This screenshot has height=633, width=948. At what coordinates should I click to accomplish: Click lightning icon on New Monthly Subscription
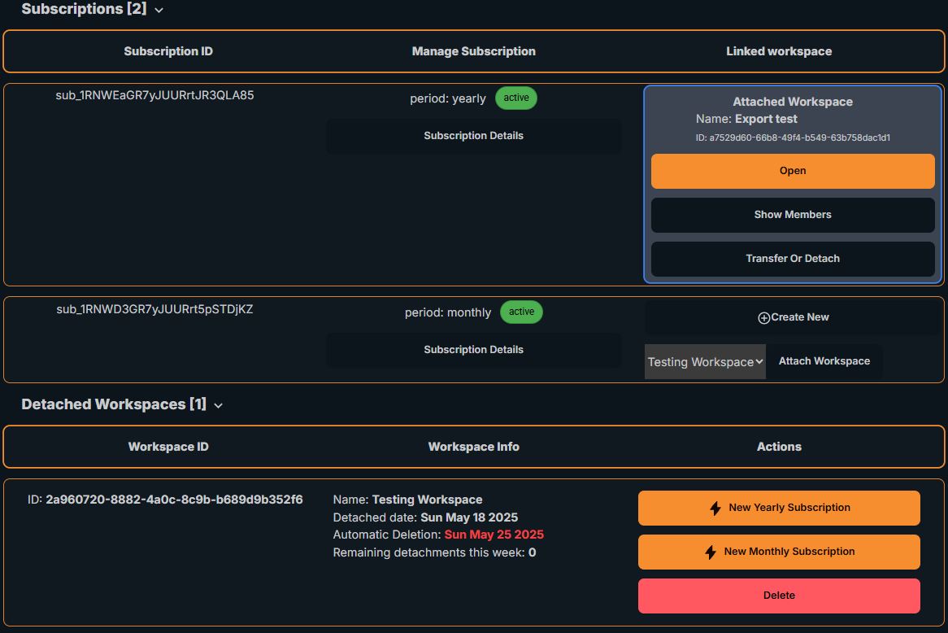coord(711,552)
